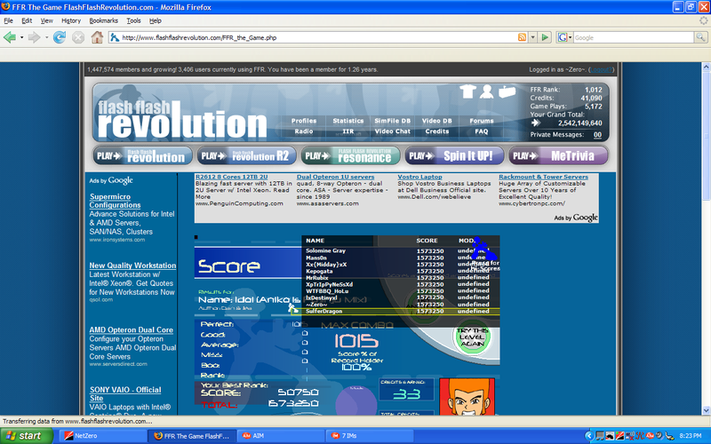Click the Reload page icon
This screenshot has width=711, height=444.
[x=60, y=37]
